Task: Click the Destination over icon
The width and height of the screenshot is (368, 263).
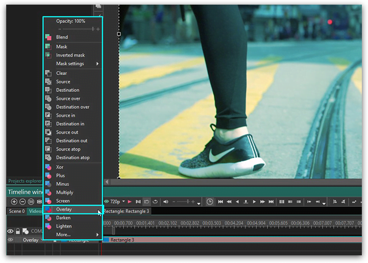Action: click(48, 107)
